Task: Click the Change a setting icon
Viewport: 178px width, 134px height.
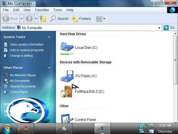Action: 6,56
